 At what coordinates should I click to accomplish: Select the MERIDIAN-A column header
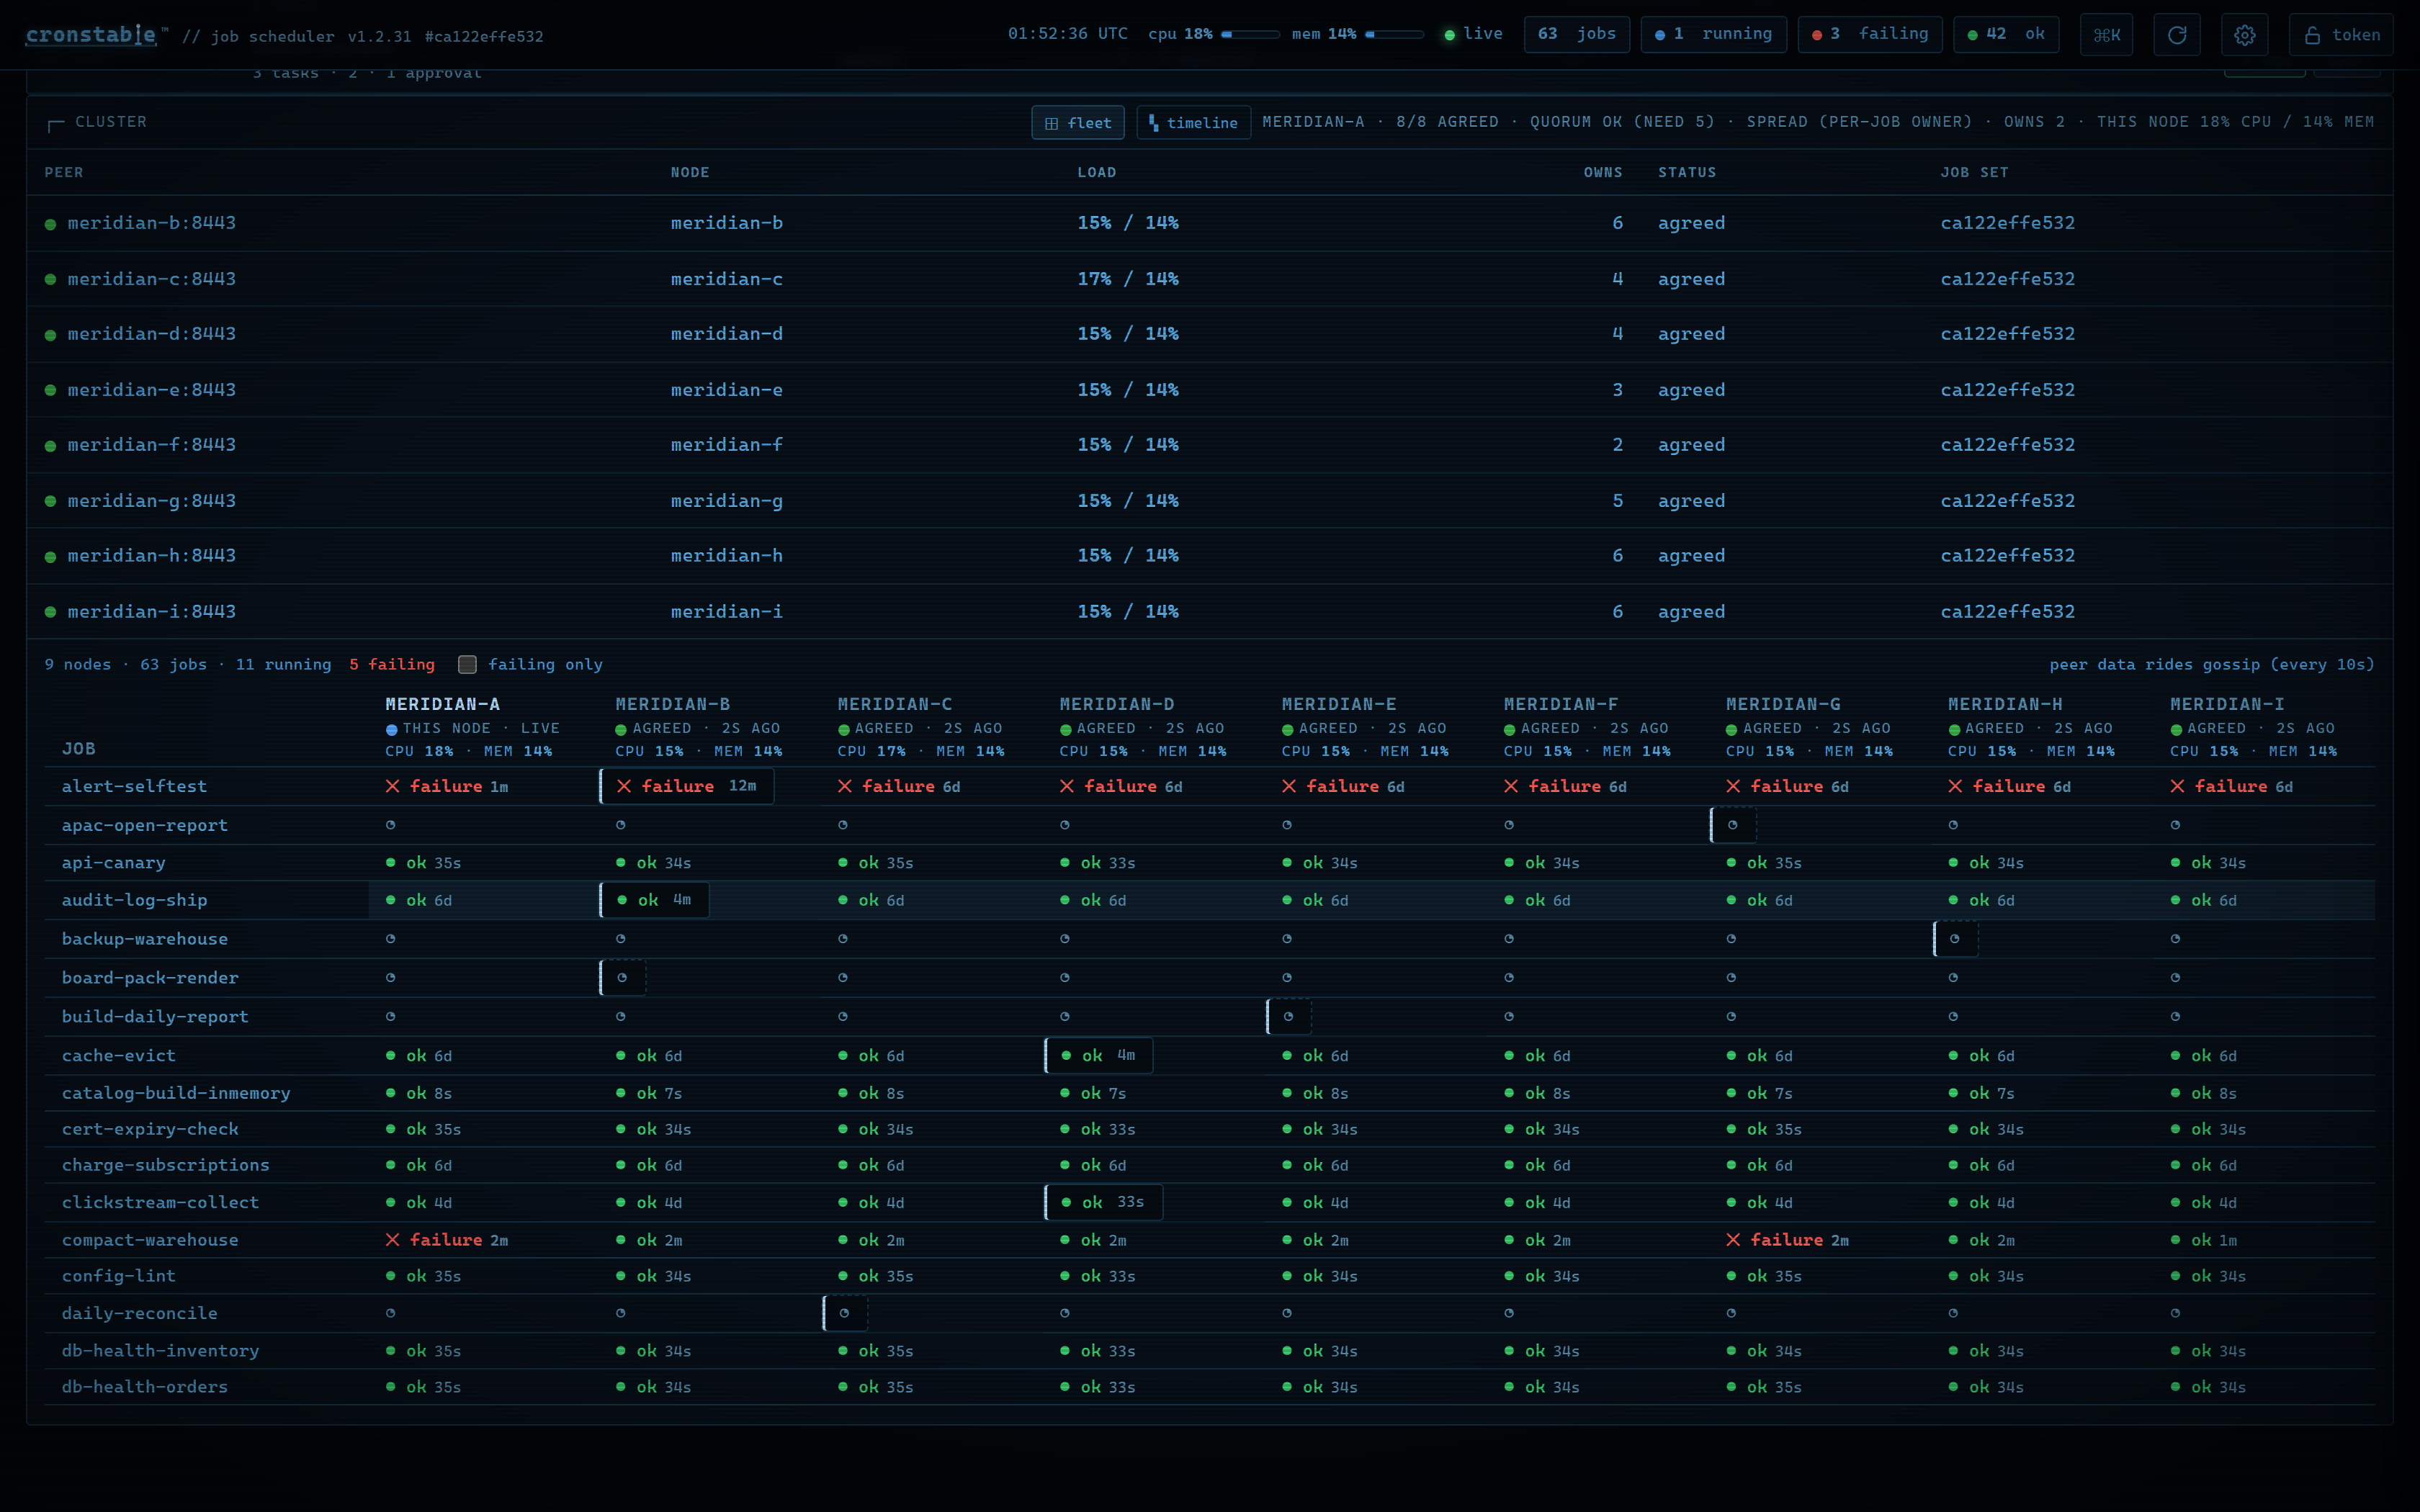coord(443,705)
